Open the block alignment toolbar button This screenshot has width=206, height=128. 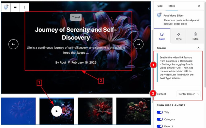[15, 8]
